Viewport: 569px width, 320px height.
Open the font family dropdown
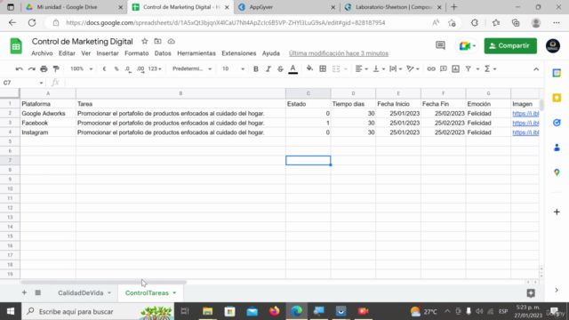192,69
